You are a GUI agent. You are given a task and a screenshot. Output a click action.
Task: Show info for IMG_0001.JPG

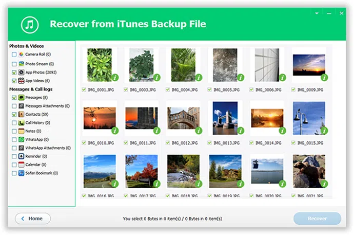click(115, 78)
